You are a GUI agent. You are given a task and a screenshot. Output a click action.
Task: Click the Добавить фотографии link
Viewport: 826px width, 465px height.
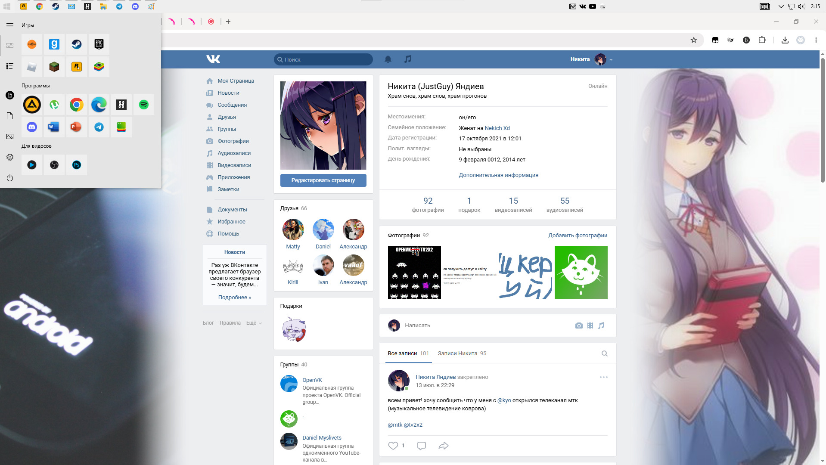point(578,236)
